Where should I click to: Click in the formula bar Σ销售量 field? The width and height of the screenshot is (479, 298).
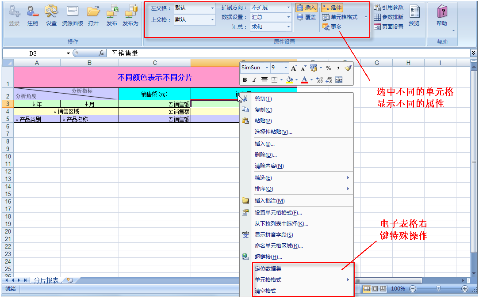(x=288, y=53)
